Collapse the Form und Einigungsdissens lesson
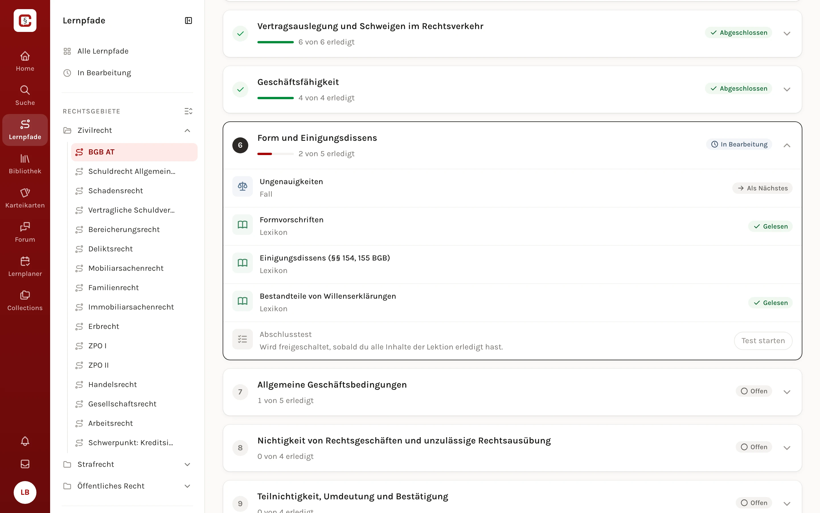Viewport: 820px width, 513px height. point(787,145)
